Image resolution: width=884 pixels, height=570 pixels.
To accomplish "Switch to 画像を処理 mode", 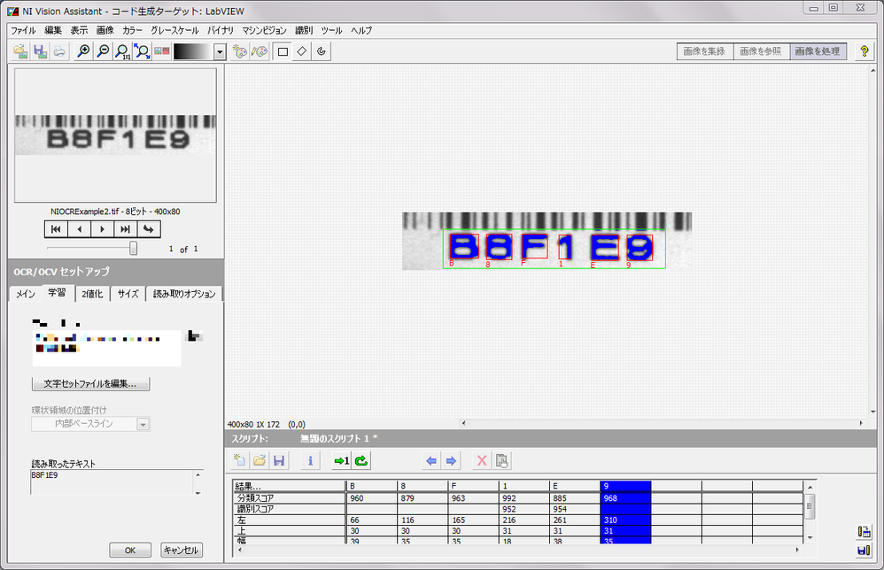I will [818, 51].
